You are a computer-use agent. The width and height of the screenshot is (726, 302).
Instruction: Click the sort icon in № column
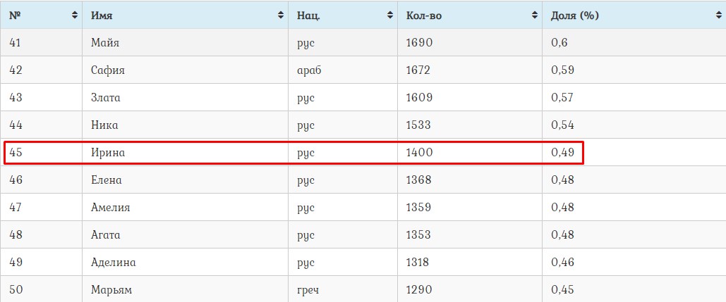pos(75,15)
